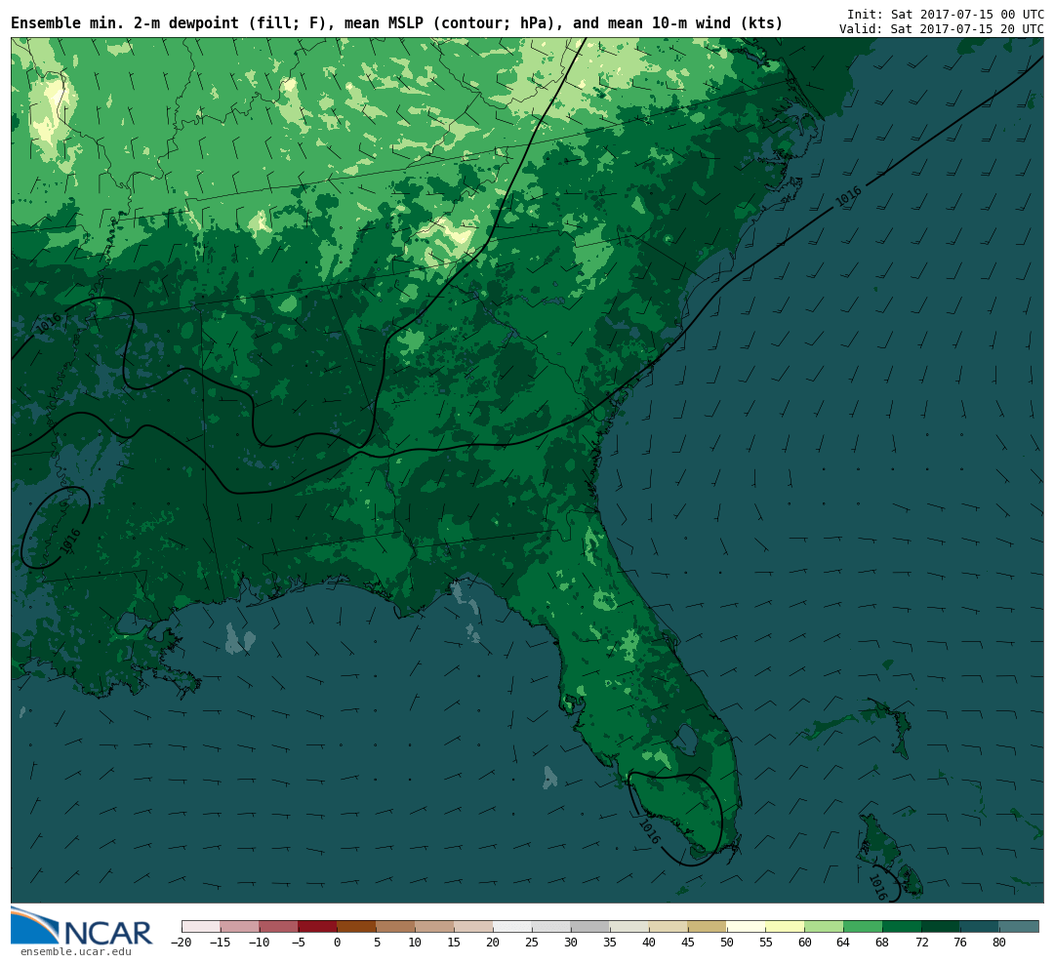
Task: Click the 1016 contour label over south Florida
Action: pyautogui.click(x=649, y=831)
